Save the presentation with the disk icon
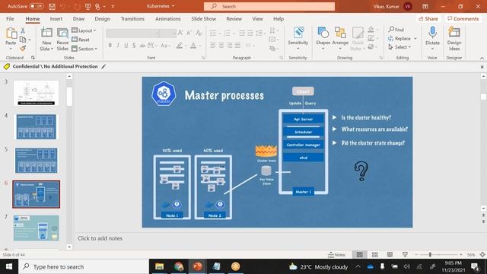Image resolution: width=487 pixels, height=274 pixels. click(53, 6)
